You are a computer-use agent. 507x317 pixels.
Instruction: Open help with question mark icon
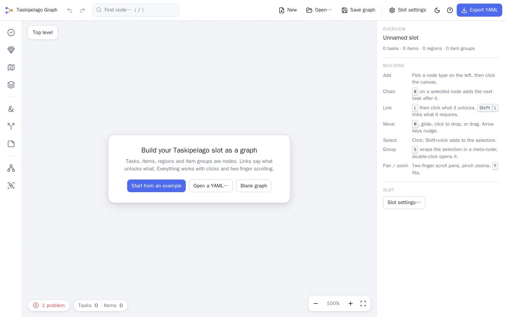(450, 10)
